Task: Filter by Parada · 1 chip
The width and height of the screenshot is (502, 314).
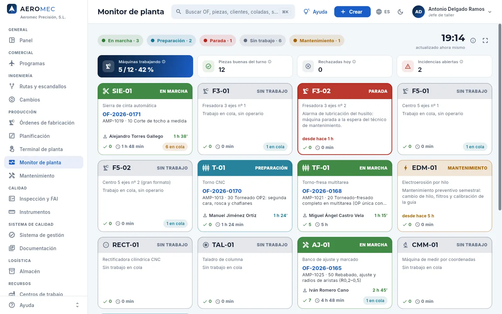Action: pos(218,40)
